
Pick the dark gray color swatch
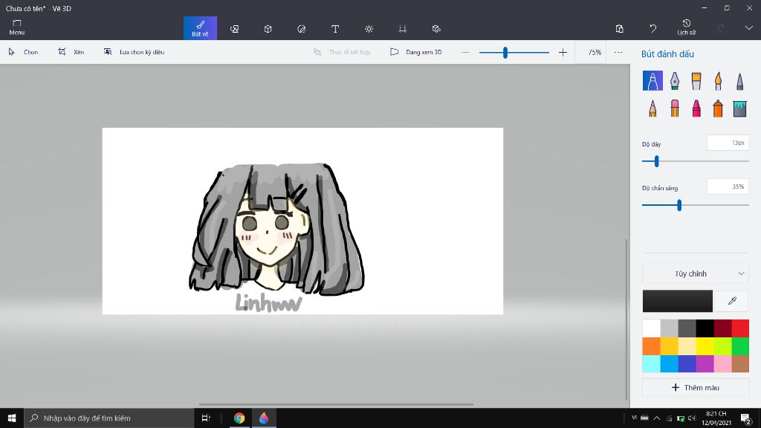687,328
